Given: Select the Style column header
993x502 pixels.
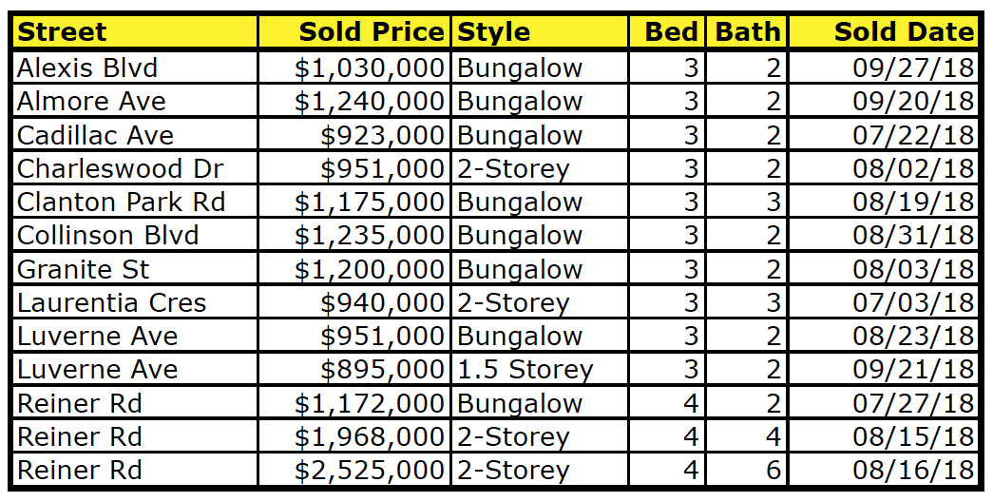Looking at the screenshot, I should (539, 31).
